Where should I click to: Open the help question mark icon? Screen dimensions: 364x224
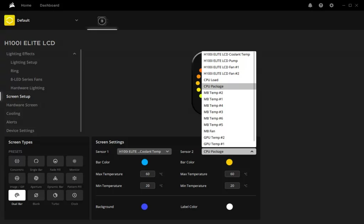pos(321,5)
